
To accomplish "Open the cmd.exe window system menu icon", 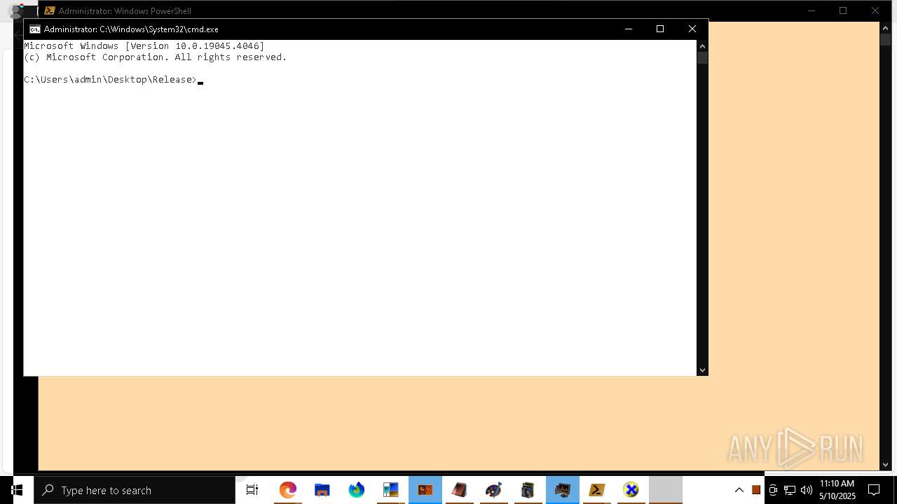I will tap(34, 29).
